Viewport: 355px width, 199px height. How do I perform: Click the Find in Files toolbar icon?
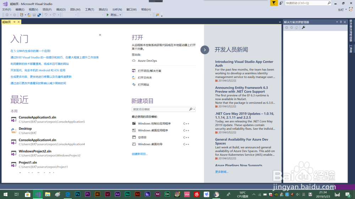pyautogui.click(x=157, y=15)
